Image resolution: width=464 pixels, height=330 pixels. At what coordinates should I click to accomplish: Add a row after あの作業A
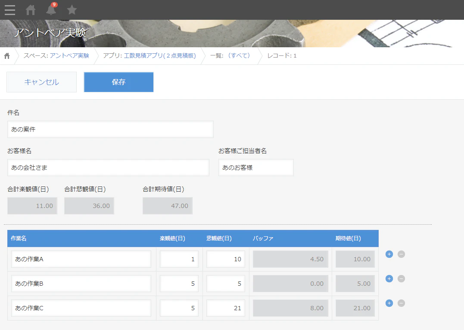click(389, 254)
